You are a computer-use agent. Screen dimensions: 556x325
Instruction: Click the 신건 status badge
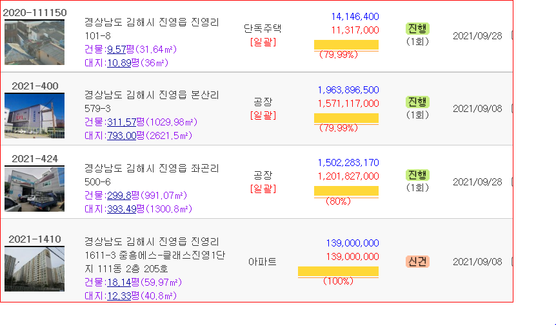pyautogui.click(x=417, y=262)
